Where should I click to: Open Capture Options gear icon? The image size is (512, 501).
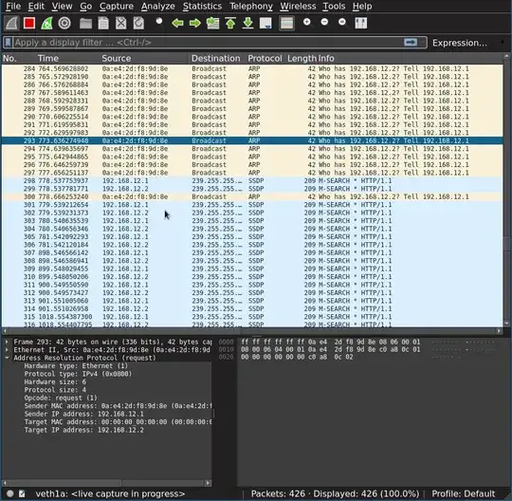tap(64, 23)
